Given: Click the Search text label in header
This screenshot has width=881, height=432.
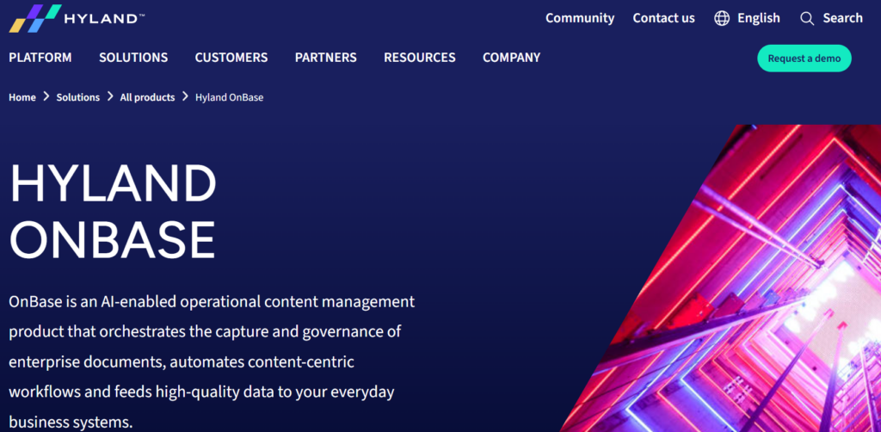Looking at the screenshot, I should pyautogui.click(x=842, y=18).
